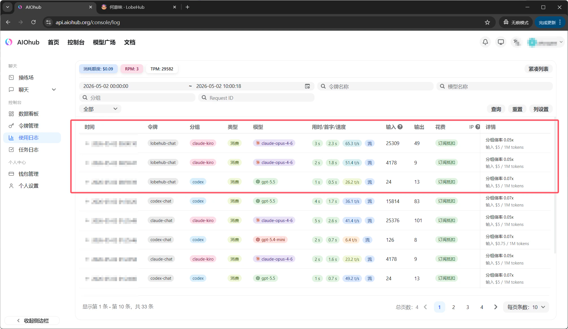This screenshot has width=568, height=329.
Task: Open the user account dropdown
Action: tap(546, 42)
